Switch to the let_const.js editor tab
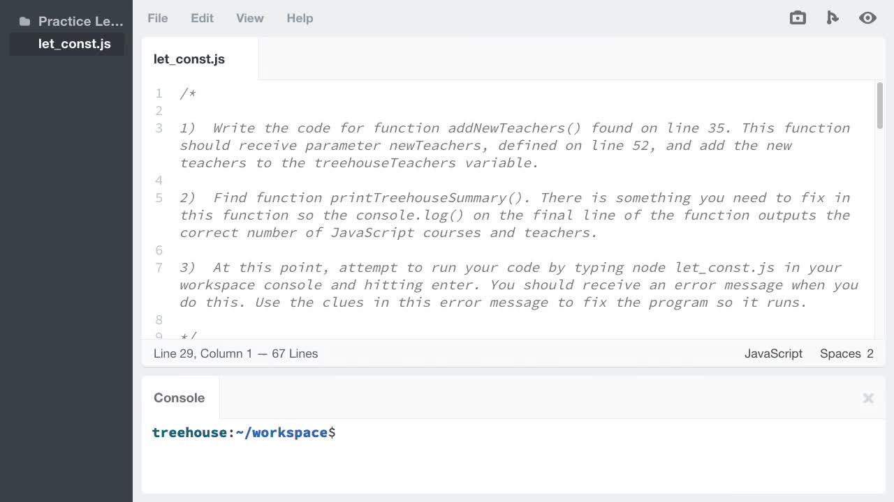 (189, 59)
